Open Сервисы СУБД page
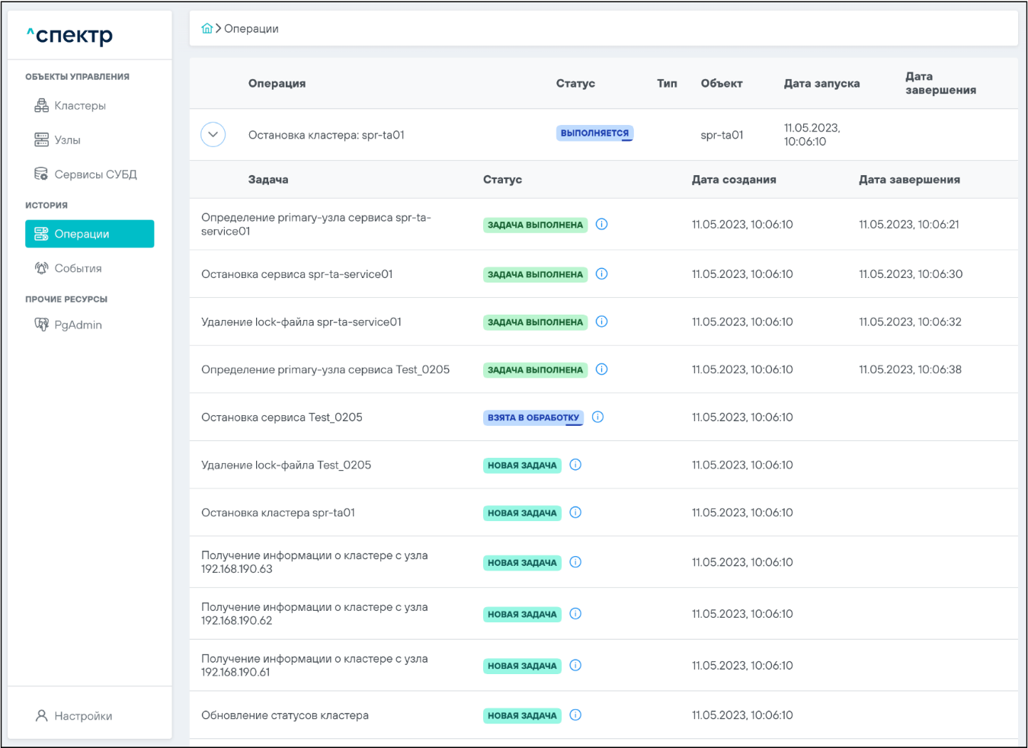This screenshot has height=748, width=1028. 95,174
